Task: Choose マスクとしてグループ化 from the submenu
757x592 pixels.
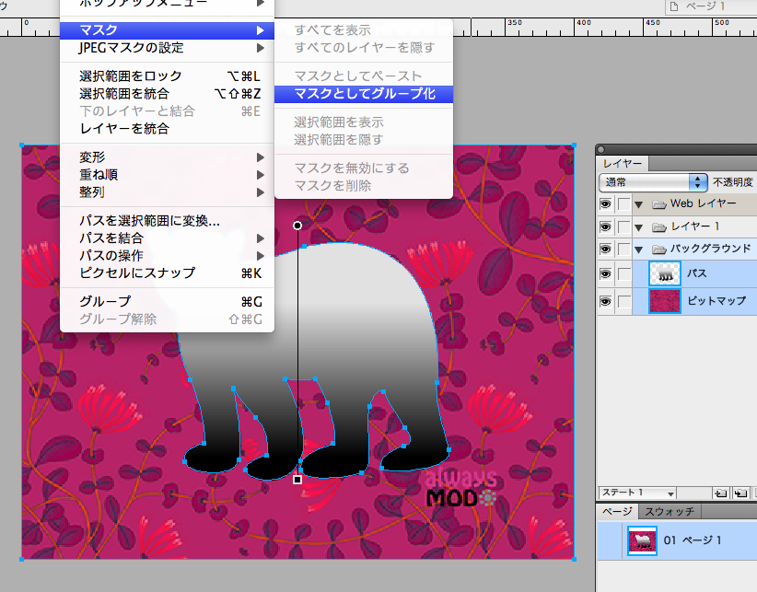Action: point(364,94)
